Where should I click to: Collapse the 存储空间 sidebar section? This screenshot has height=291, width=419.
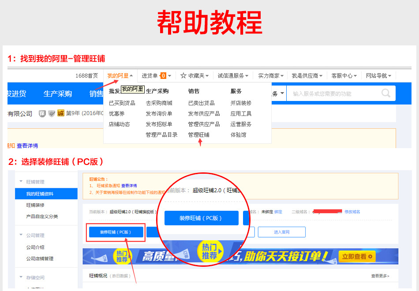[21, 277]
